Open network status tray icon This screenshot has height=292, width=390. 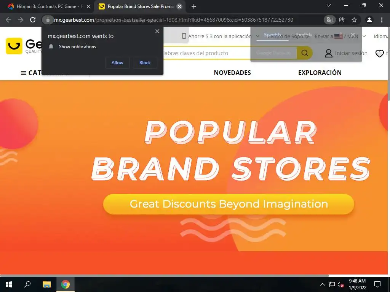tap(332, 284)
